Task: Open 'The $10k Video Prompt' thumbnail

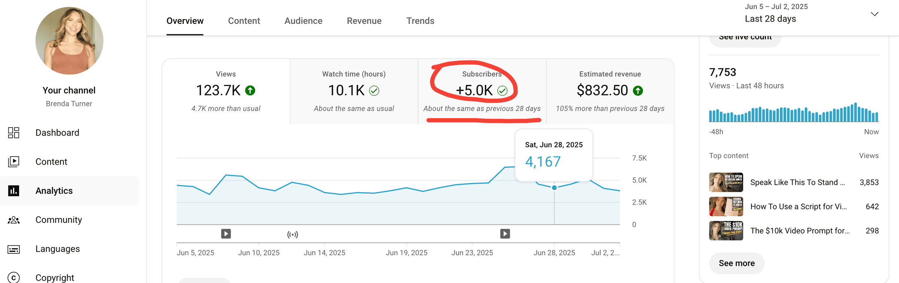Action: point(726,231)
